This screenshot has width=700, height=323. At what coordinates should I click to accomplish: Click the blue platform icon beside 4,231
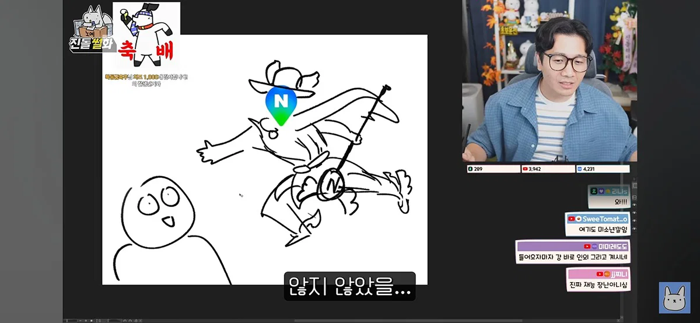tap(579, 169)
